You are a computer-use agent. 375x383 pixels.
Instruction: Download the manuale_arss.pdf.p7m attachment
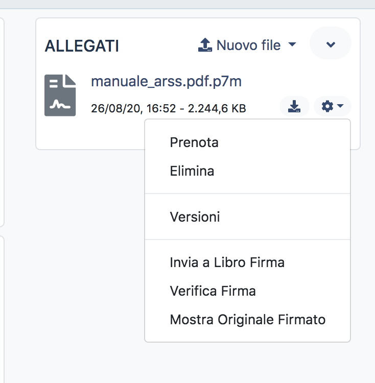coord(294,106)
